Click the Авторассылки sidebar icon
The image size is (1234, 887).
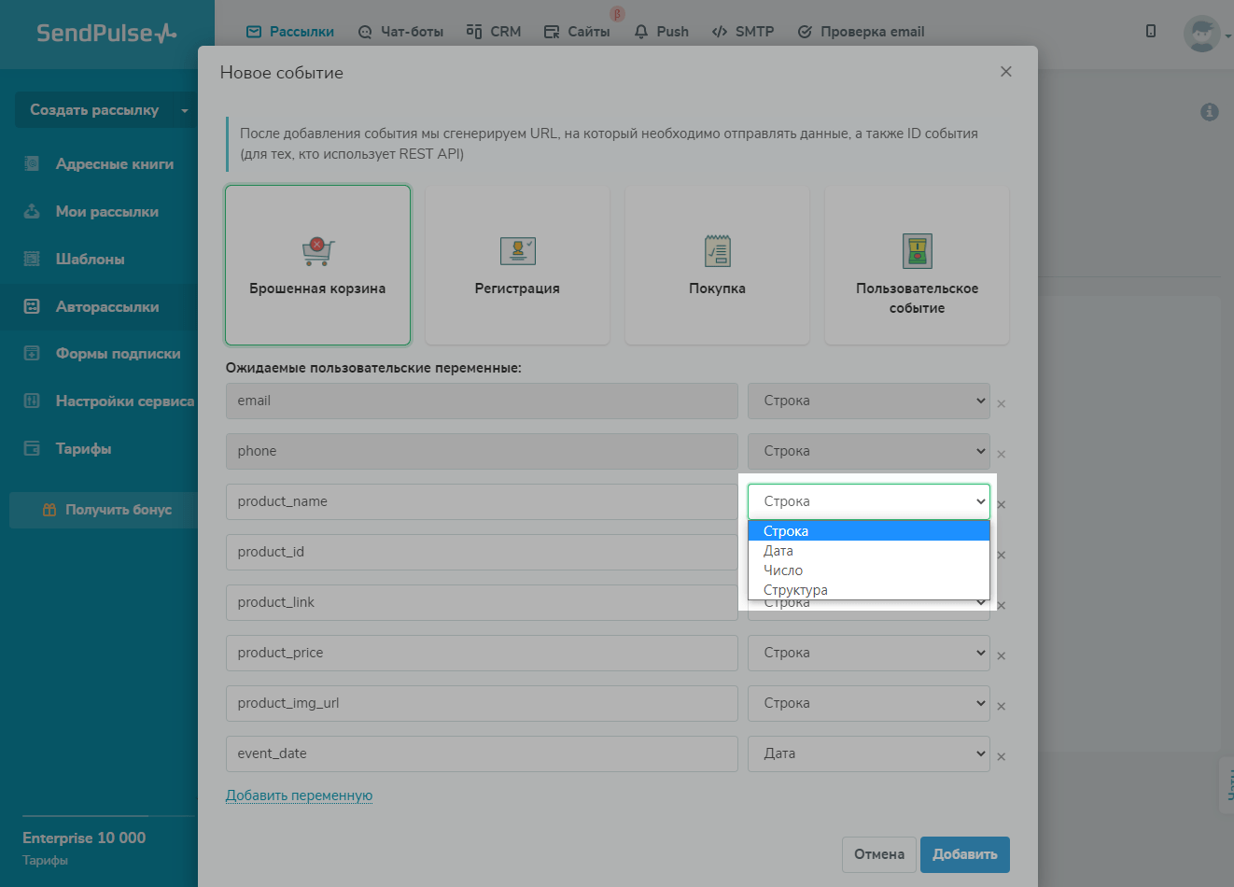[32, 306]
